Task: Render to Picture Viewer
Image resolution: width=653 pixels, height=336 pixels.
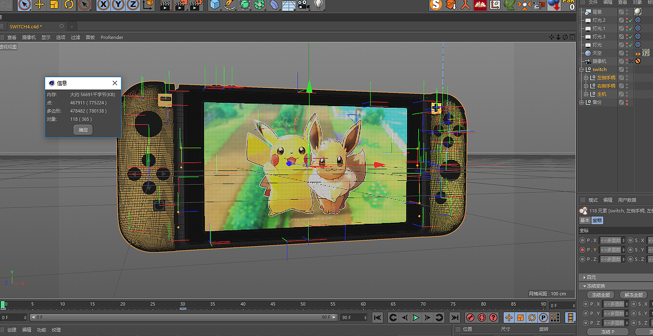Action: click(181, 5)
